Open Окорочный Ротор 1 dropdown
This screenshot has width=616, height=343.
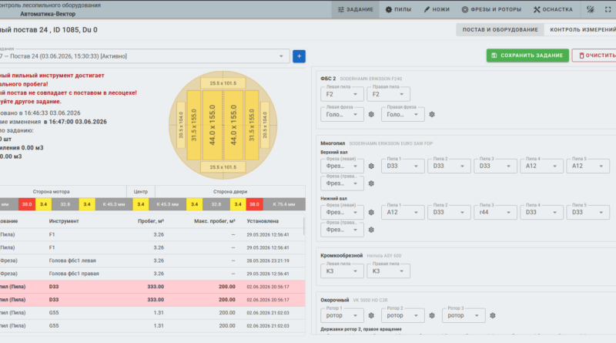(x=342, y=315)
